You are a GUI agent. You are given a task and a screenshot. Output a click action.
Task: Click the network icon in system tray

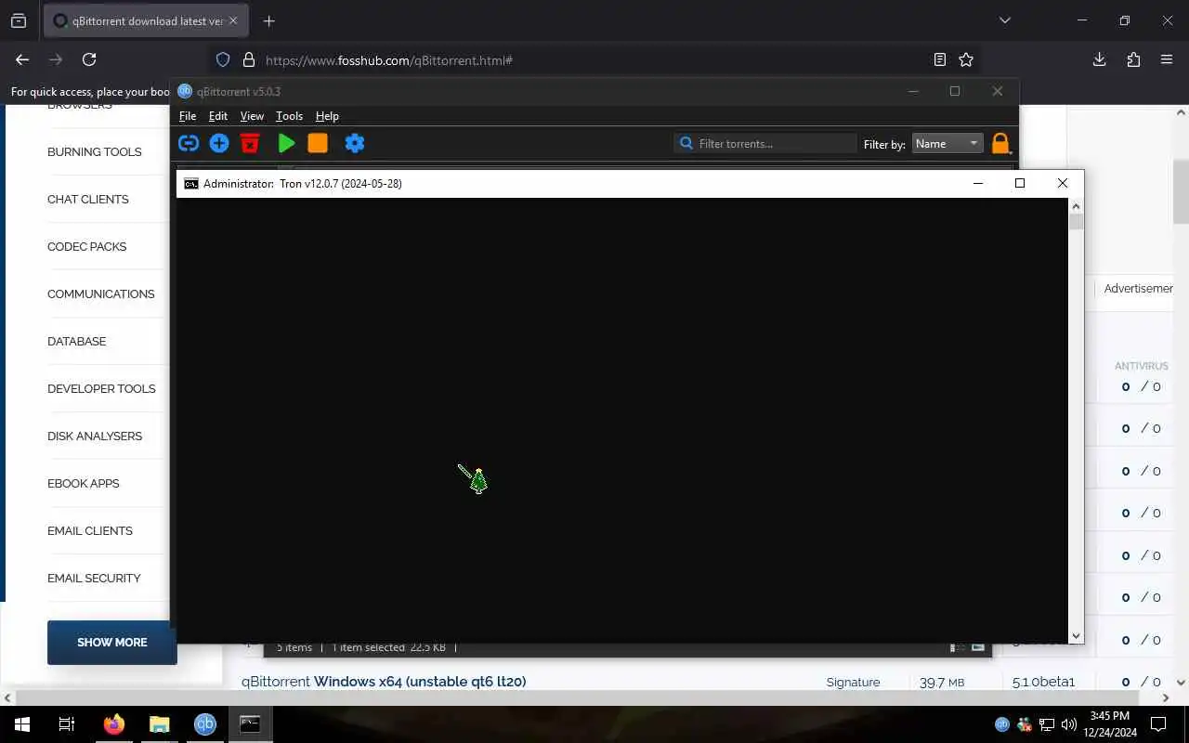point(1047,724)
